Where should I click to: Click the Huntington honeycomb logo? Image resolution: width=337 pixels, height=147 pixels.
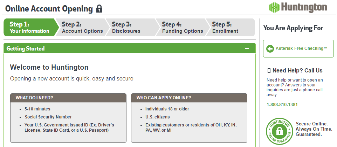274,7
